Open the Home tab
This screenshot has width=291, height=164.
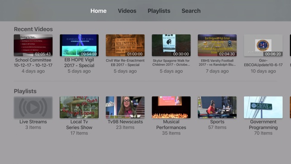[98, 11]
